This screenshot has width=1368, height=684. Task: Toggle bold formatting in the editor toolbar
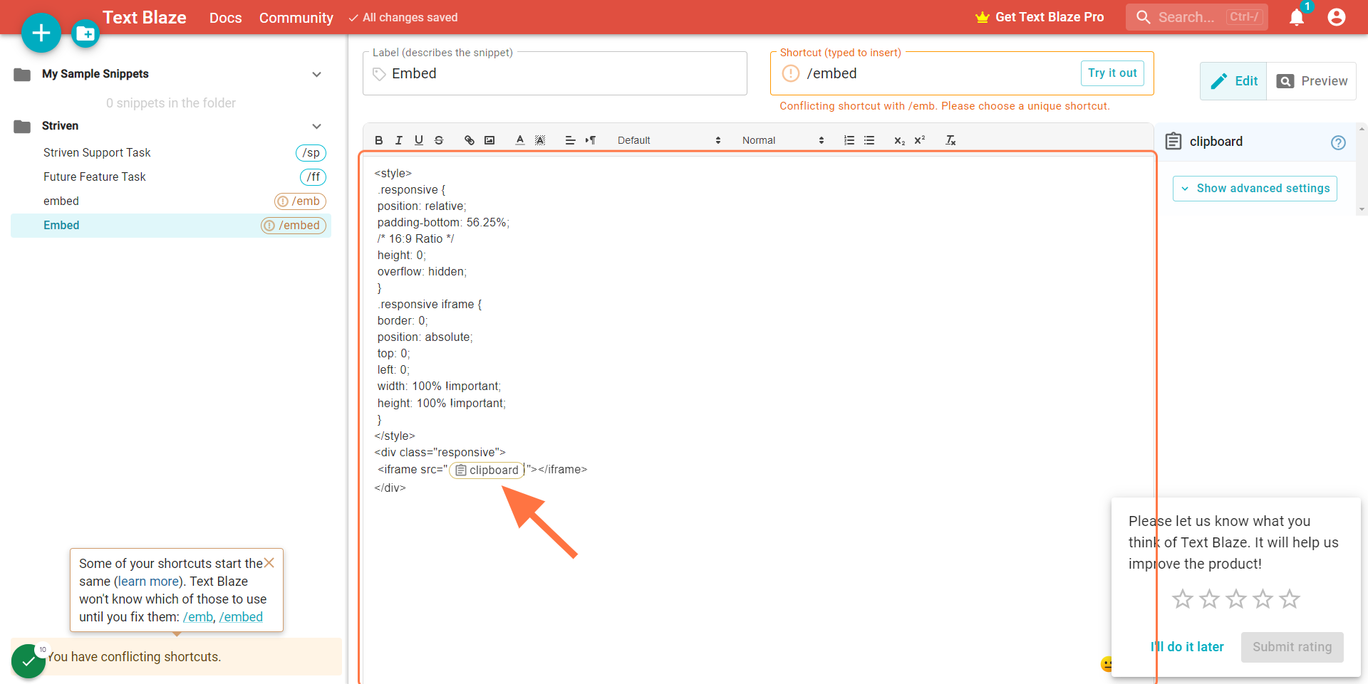(x=379, y=140)
